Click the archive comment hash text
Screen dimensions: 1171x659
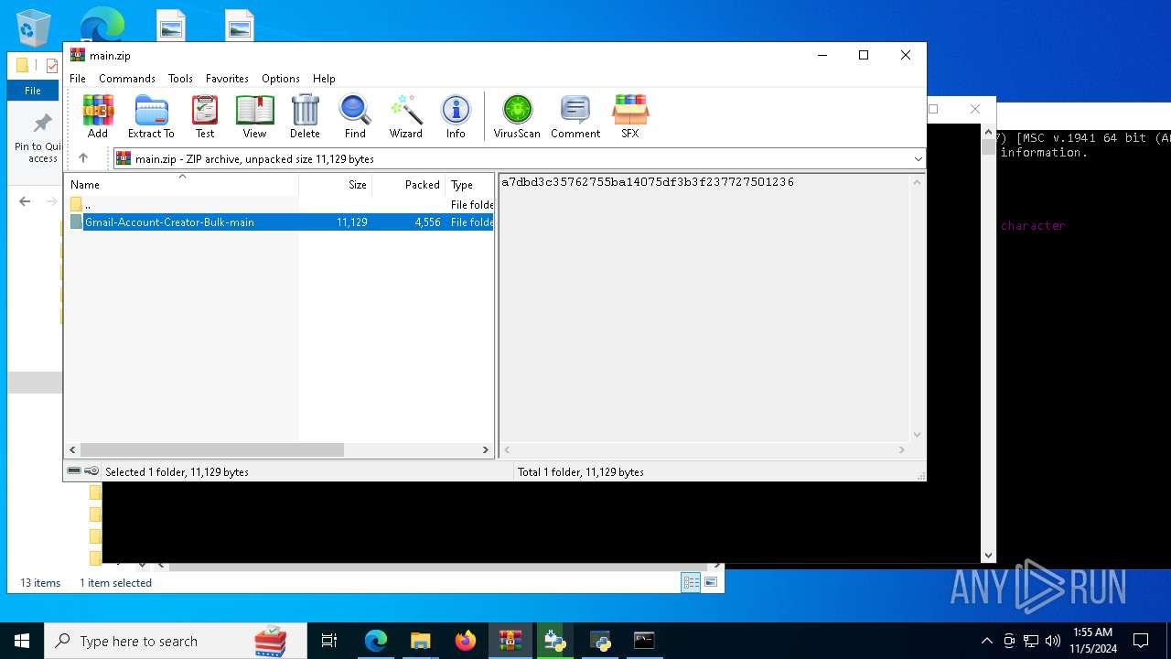[648, 182]
